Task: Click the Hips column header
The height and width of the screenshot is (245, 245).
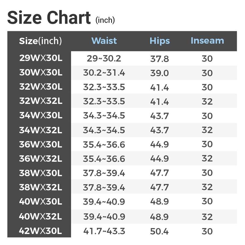Action: tap(160, 41)
